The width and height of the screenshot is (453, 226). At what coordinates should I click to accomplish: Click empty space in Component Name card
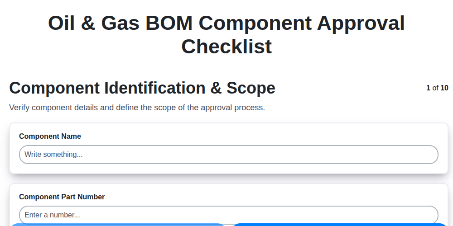(x=272, y=136)
